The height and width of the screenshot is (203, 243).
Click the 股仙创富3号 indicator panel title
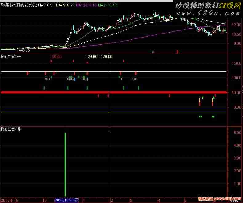(10, 129)
